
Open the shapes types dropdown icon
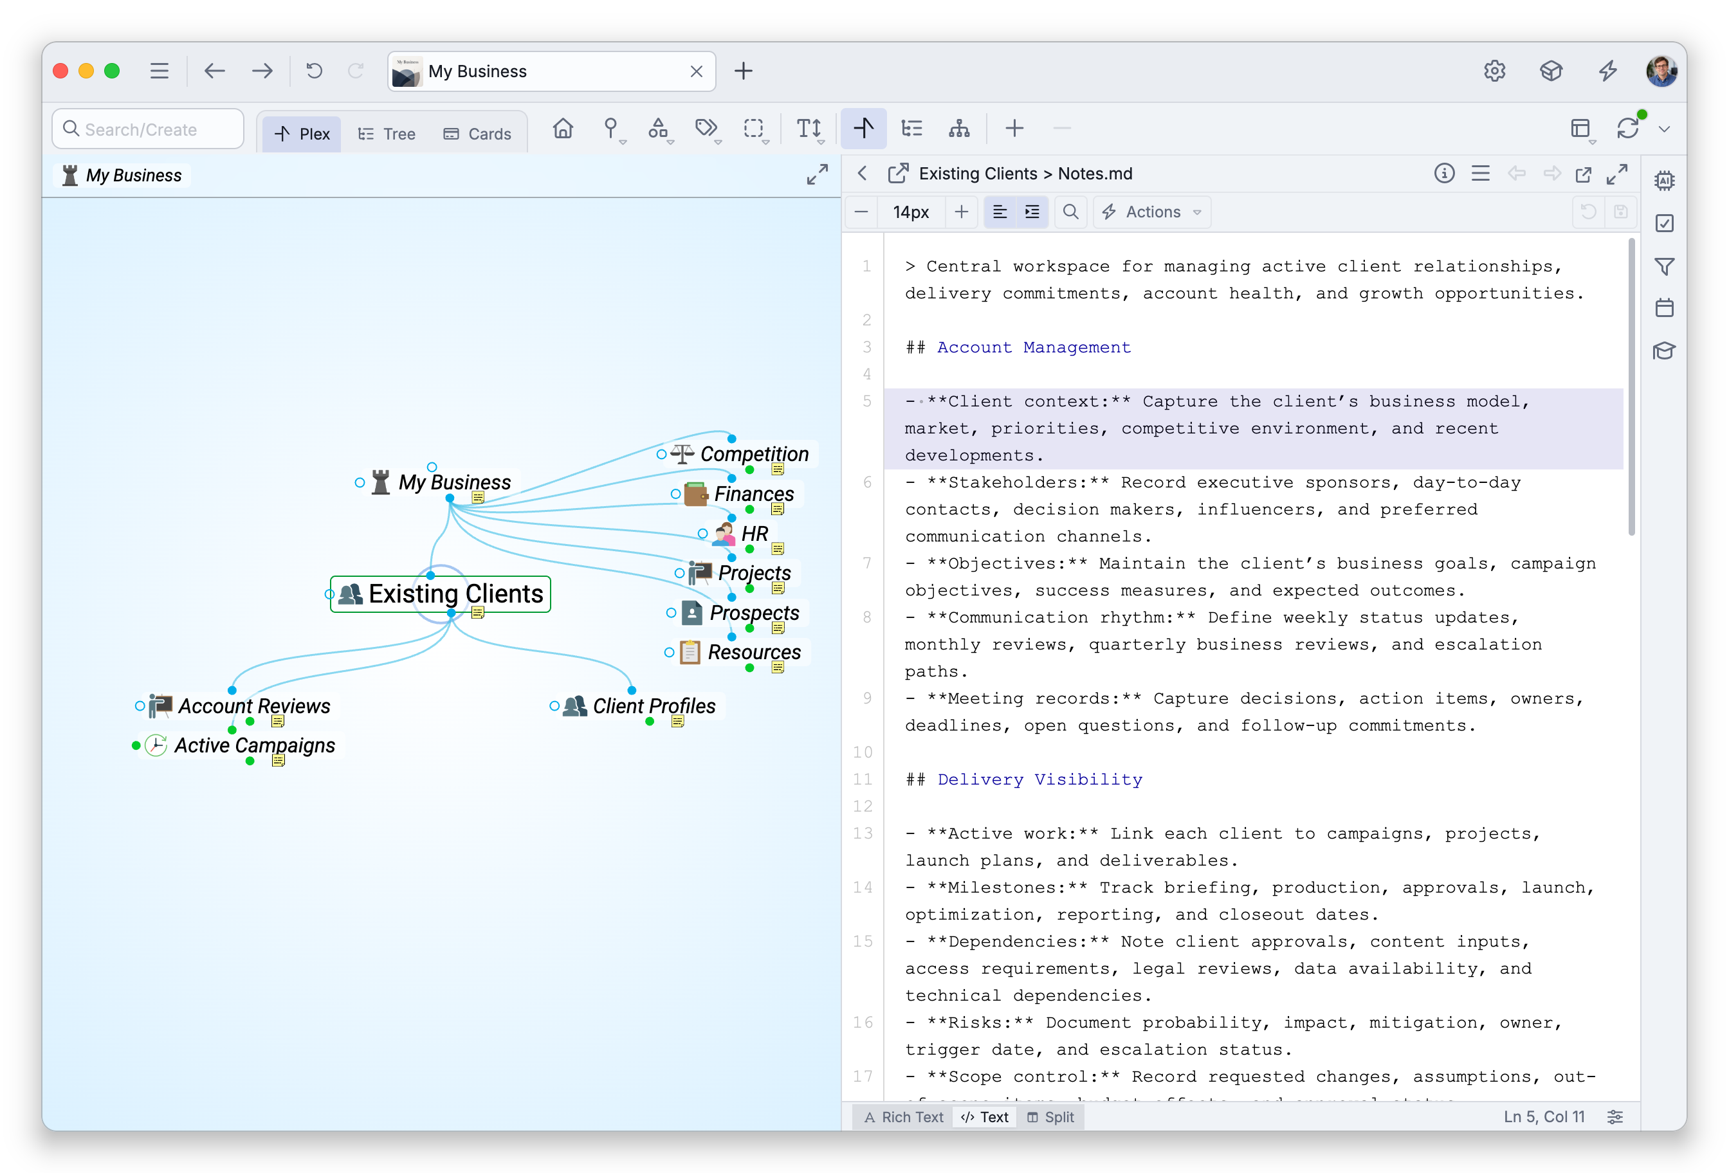point(657,129)
